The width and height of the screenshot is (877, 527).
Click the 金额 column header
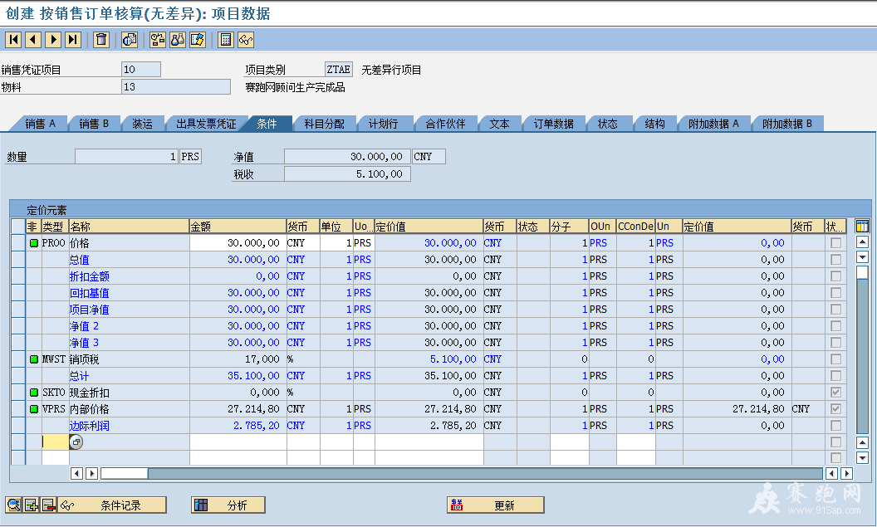(x=238, y=227)
